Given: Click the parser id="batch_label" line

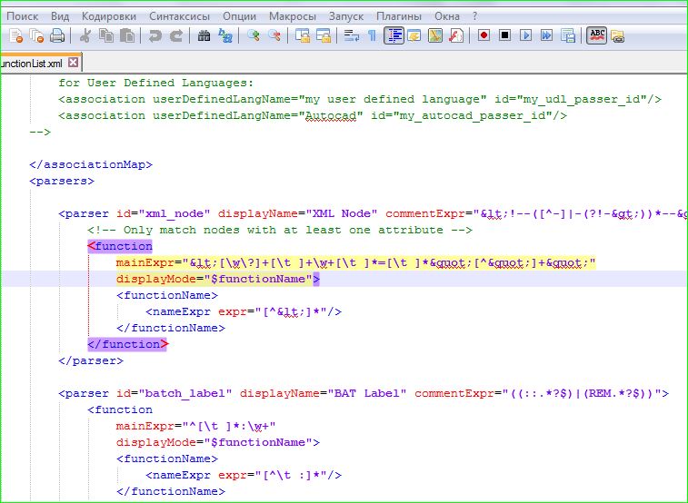Looking at the screenshot, I should click(364, 393).
